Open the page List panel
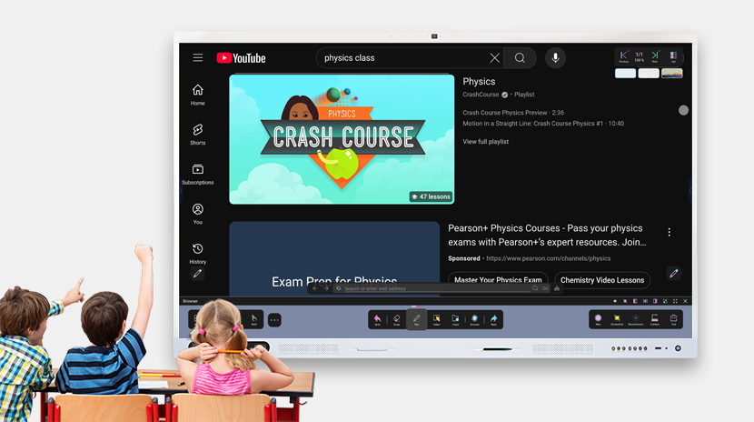Screen dimensions: 754x422 [673, 56]
